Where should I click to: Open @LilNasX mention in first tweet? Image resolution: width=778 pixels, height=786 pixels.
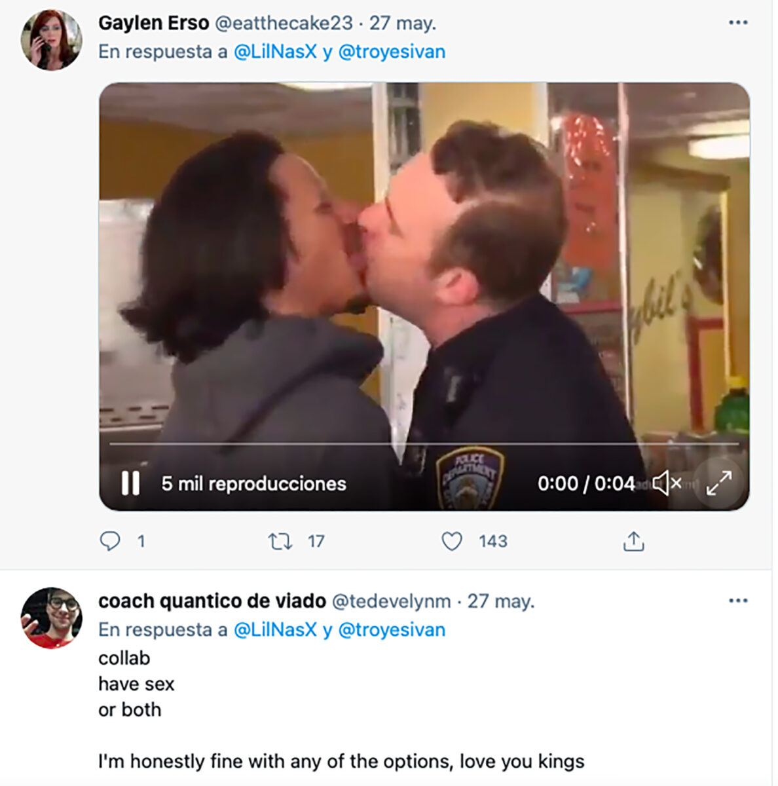(x=275, y=52)
